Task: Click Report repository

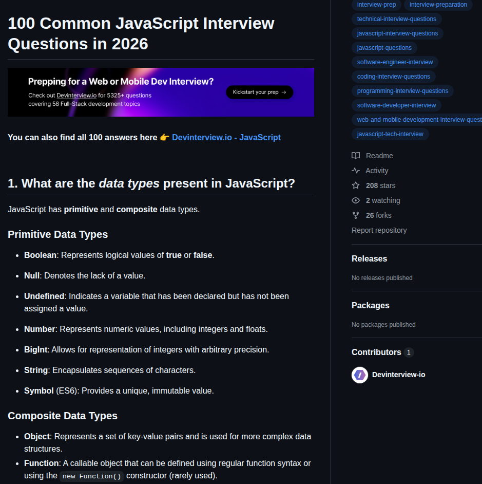Action: [379, 230]
